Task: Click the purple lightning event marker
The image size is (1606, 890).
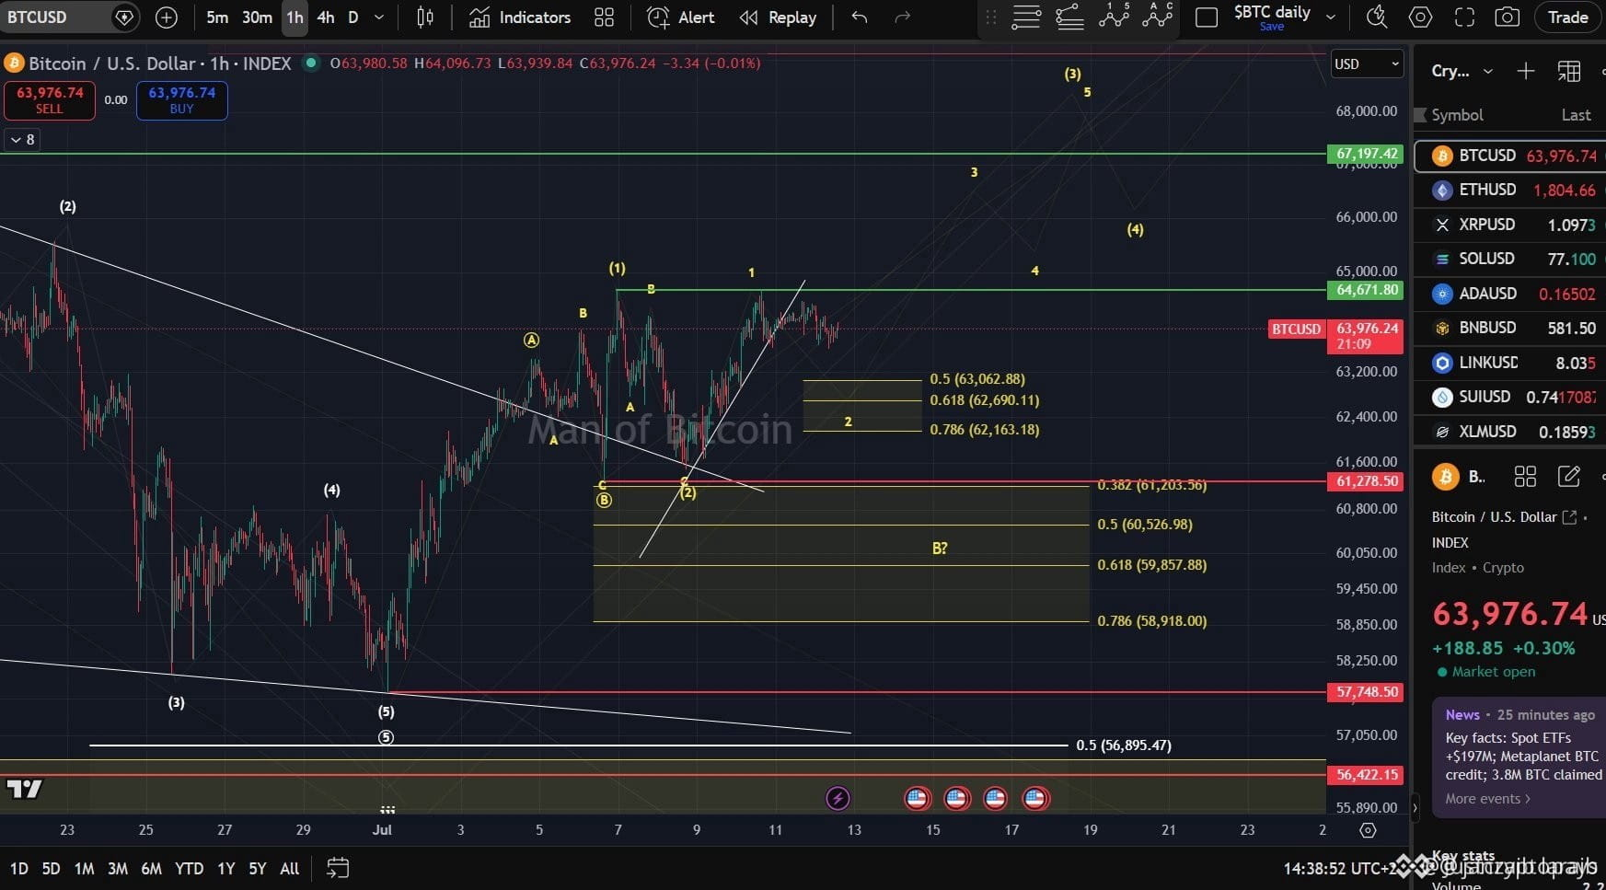Action: tap(838, 798)
